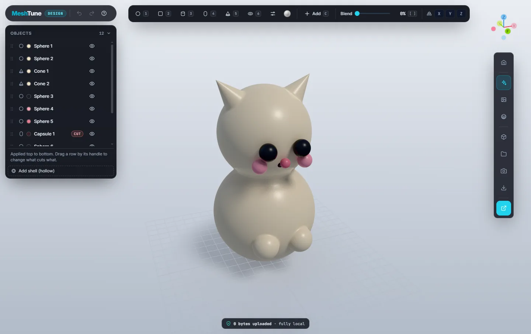Toggle Y axis symmetry button
531x334 pixels.
(450, 14)
